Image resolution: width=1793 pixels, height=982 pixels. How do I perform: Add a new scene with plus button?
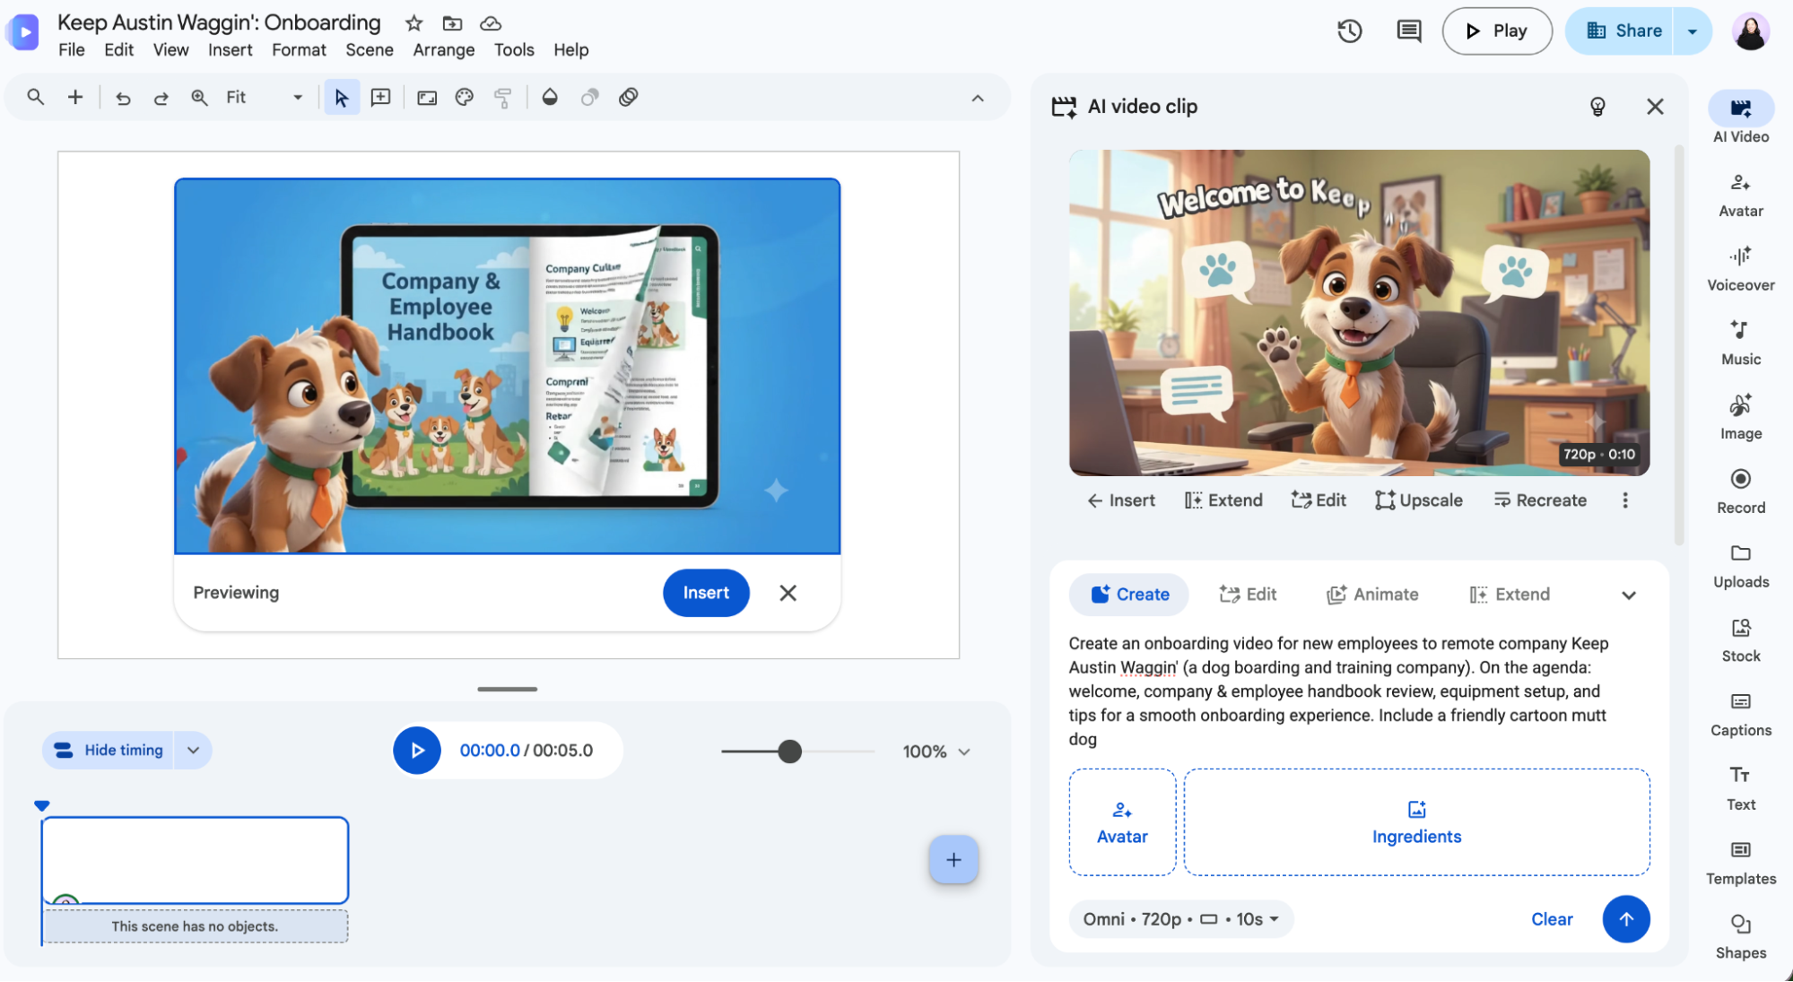tap(953, 860)
